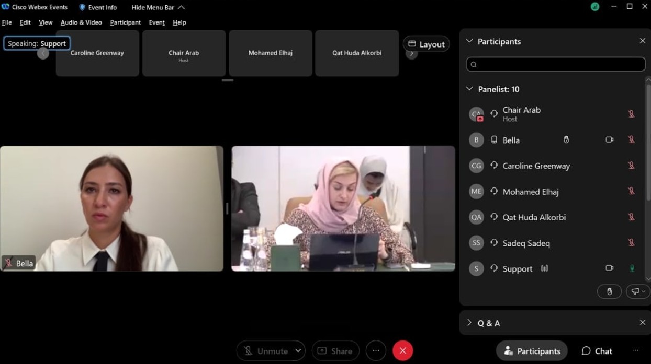Collapse the menu bar with Hide Menu Bar
This screenshot has height=364, width=651.
pyautogui.click(x=158, y=7)
